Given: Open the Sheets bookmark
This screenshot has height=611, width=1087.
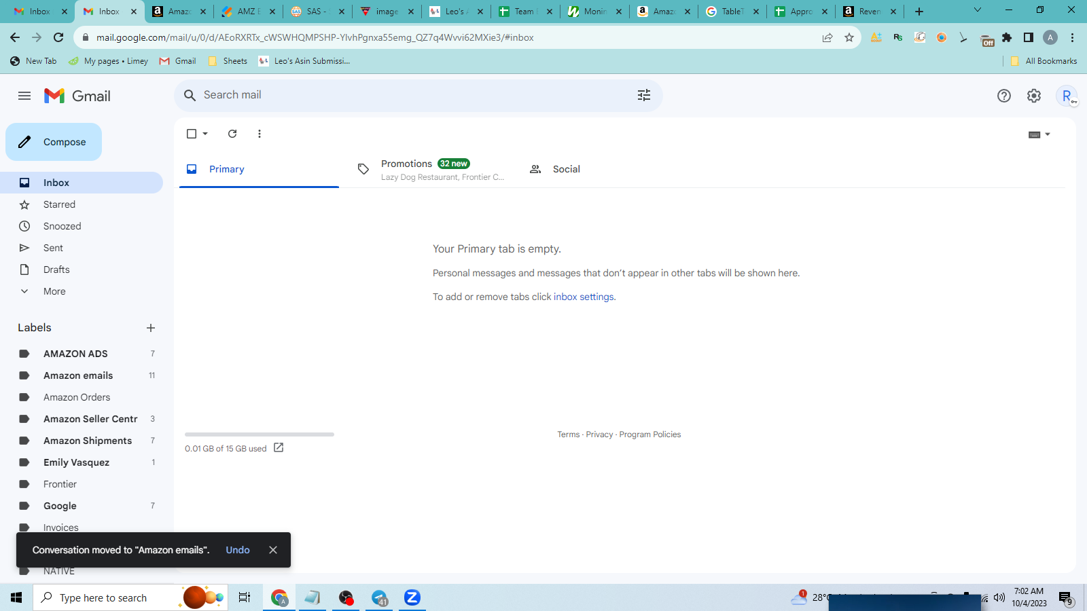Looking at the screenshot, I should 228,61.
